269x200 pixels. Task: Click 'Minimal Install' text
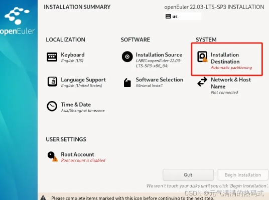149,85
